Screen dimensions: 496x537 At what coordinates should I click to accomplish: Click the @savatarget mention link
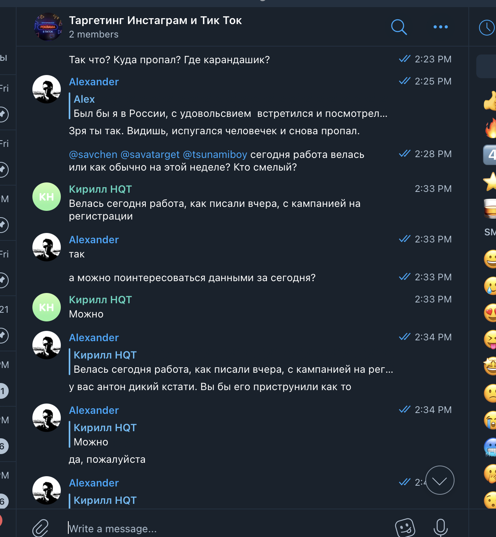click(x=150, y=154)
